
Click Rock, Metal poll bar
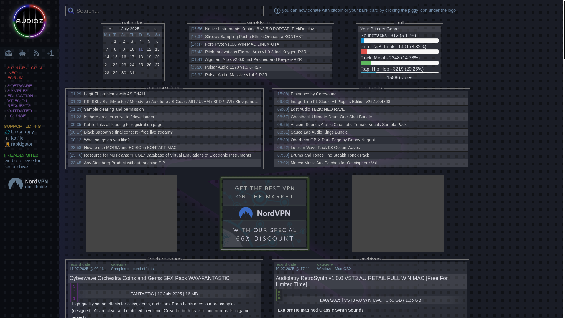pyautogui.click(x=399, y=63)
